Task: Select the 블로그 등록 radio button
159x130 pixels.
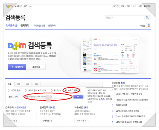Action: pos(66,90)
